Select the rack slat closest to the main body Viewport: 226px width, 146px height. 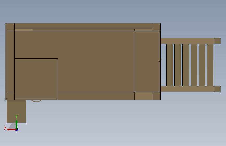(x=170, y=65)
